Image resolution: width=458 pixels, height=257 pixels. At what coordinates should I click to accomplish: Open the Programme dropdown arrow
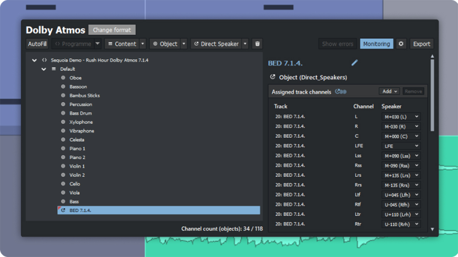point(98,44)
